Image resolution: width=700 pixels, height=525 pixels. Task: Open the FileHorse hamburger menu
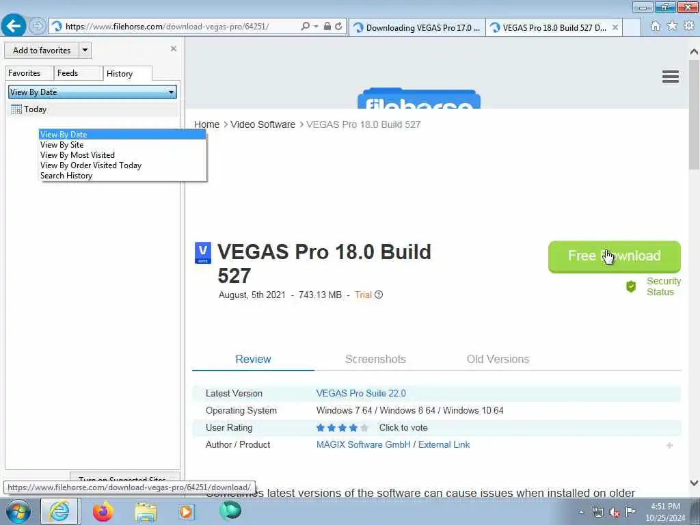[x=671, y=77]
